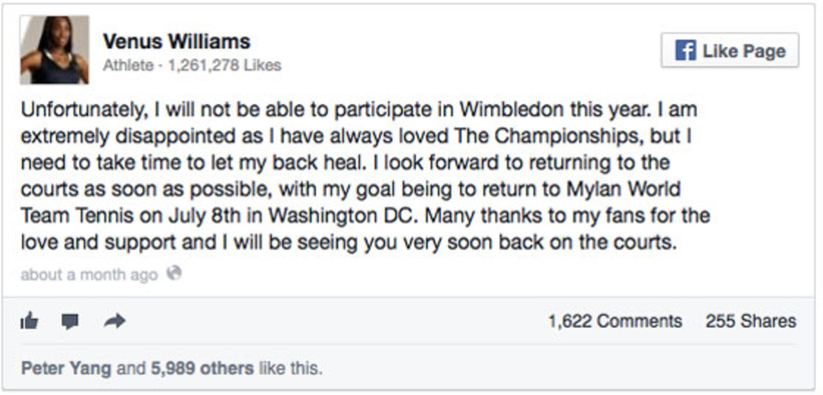Open Peter Yang's profile link
823x395 pixels.
point(67,369)
